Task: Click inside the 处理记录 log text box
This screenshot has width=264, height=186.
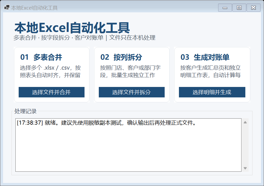Action: click(x=128, y=145)
